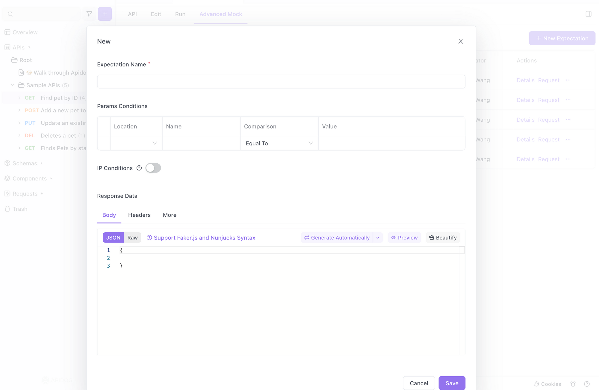
Task: Click the shirt icon in bottom bar
Action: point(573,384)
